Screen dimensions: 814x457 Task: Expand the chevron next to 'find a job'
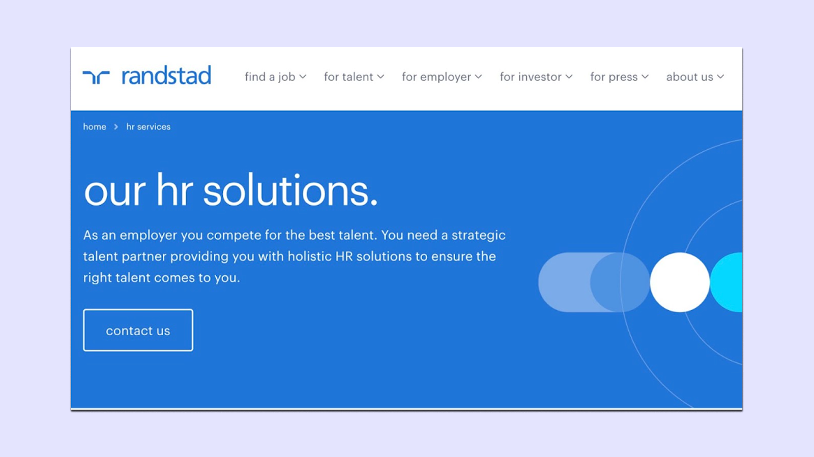[303, 77]
